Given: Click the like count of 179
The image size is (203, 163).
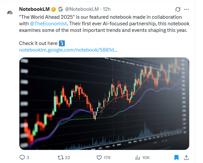Looking at the screenshot, I should click(x=107, y=158).
